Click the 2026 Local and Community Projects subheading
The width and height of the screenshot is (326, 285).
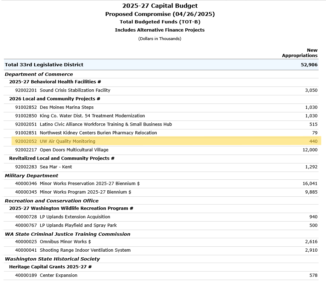tap(55, 99)
